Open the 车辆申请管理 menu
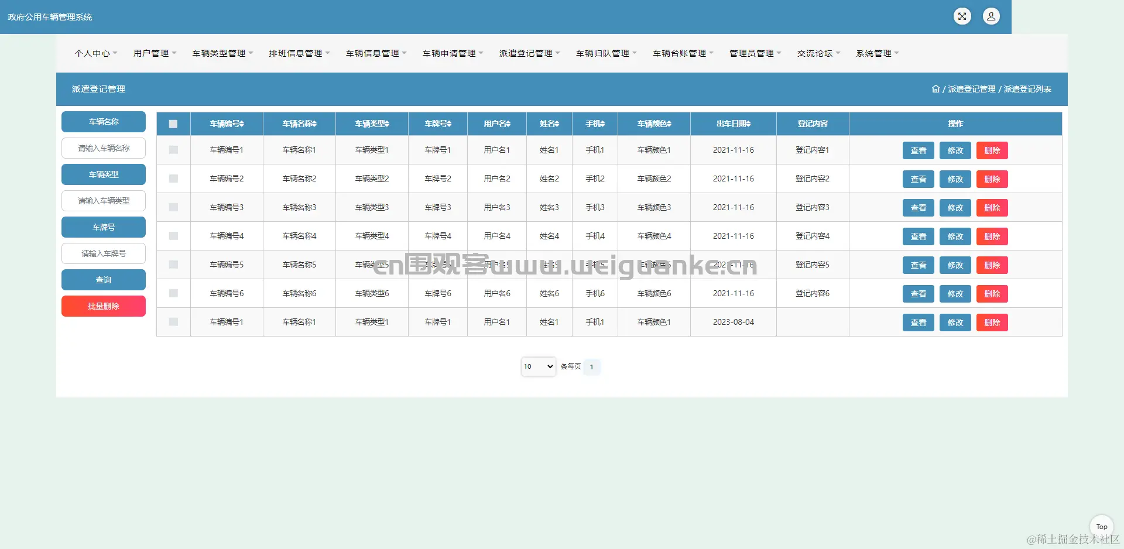This screenshot has height=549, width=1124. (453, 53)
